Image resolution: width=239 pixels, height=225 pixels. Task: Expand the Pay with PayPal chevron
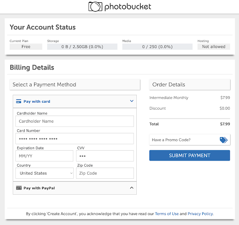tap(132, 188)
